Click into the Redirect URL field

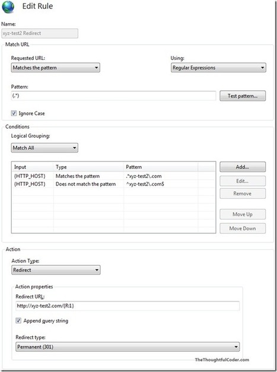click(x=128, y=306)
